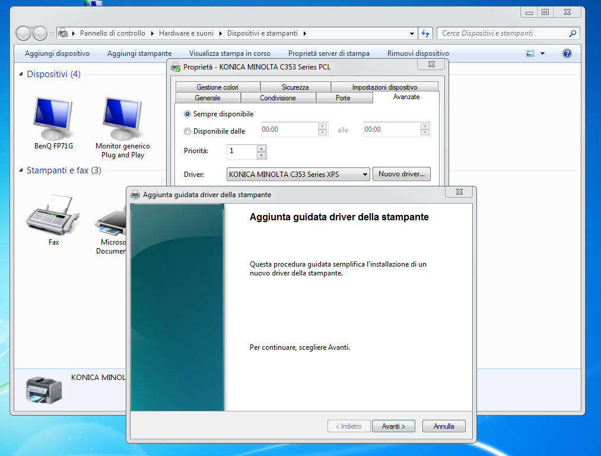Collapse the Stampanti e fax section
This screenshot has width=601, height=456.
pyautogui.click(x=22, y=170)
